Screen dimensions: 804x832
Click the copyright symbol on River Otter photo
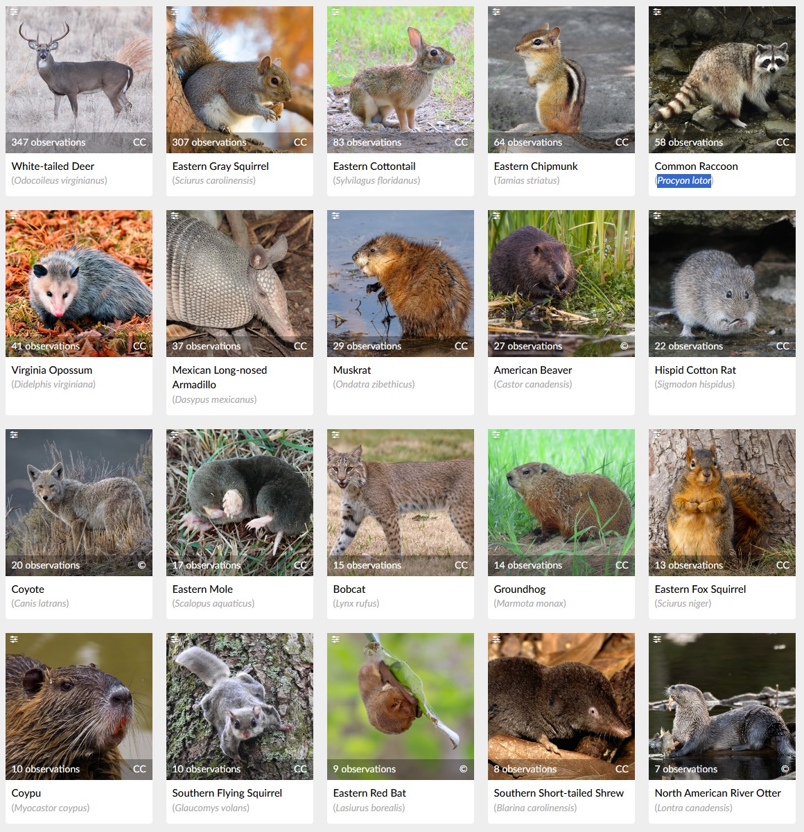[785, 769]
